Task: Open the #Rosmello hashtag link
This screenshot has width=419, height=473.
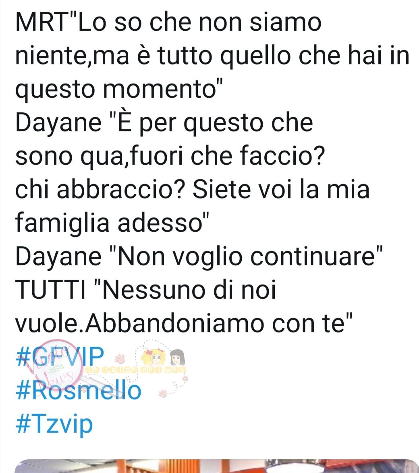Action: [78, 390]
